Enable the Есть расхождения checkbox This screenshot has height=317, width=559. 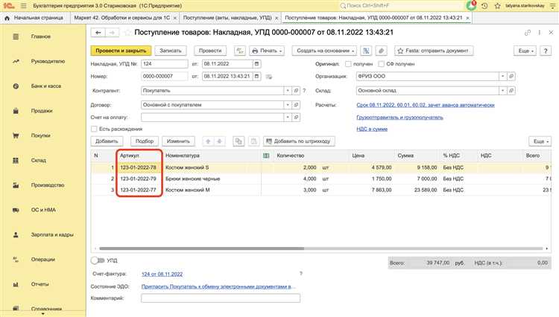94,129
